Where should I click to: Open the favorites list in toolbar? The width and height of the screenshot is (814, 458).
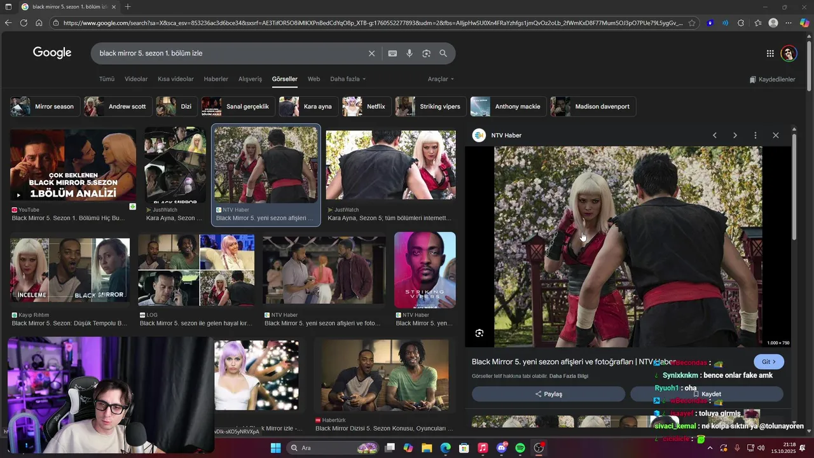tap(758, 23)
